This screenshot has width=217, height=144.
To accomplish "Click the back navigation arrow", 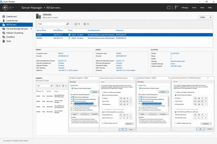I will 5,8.
